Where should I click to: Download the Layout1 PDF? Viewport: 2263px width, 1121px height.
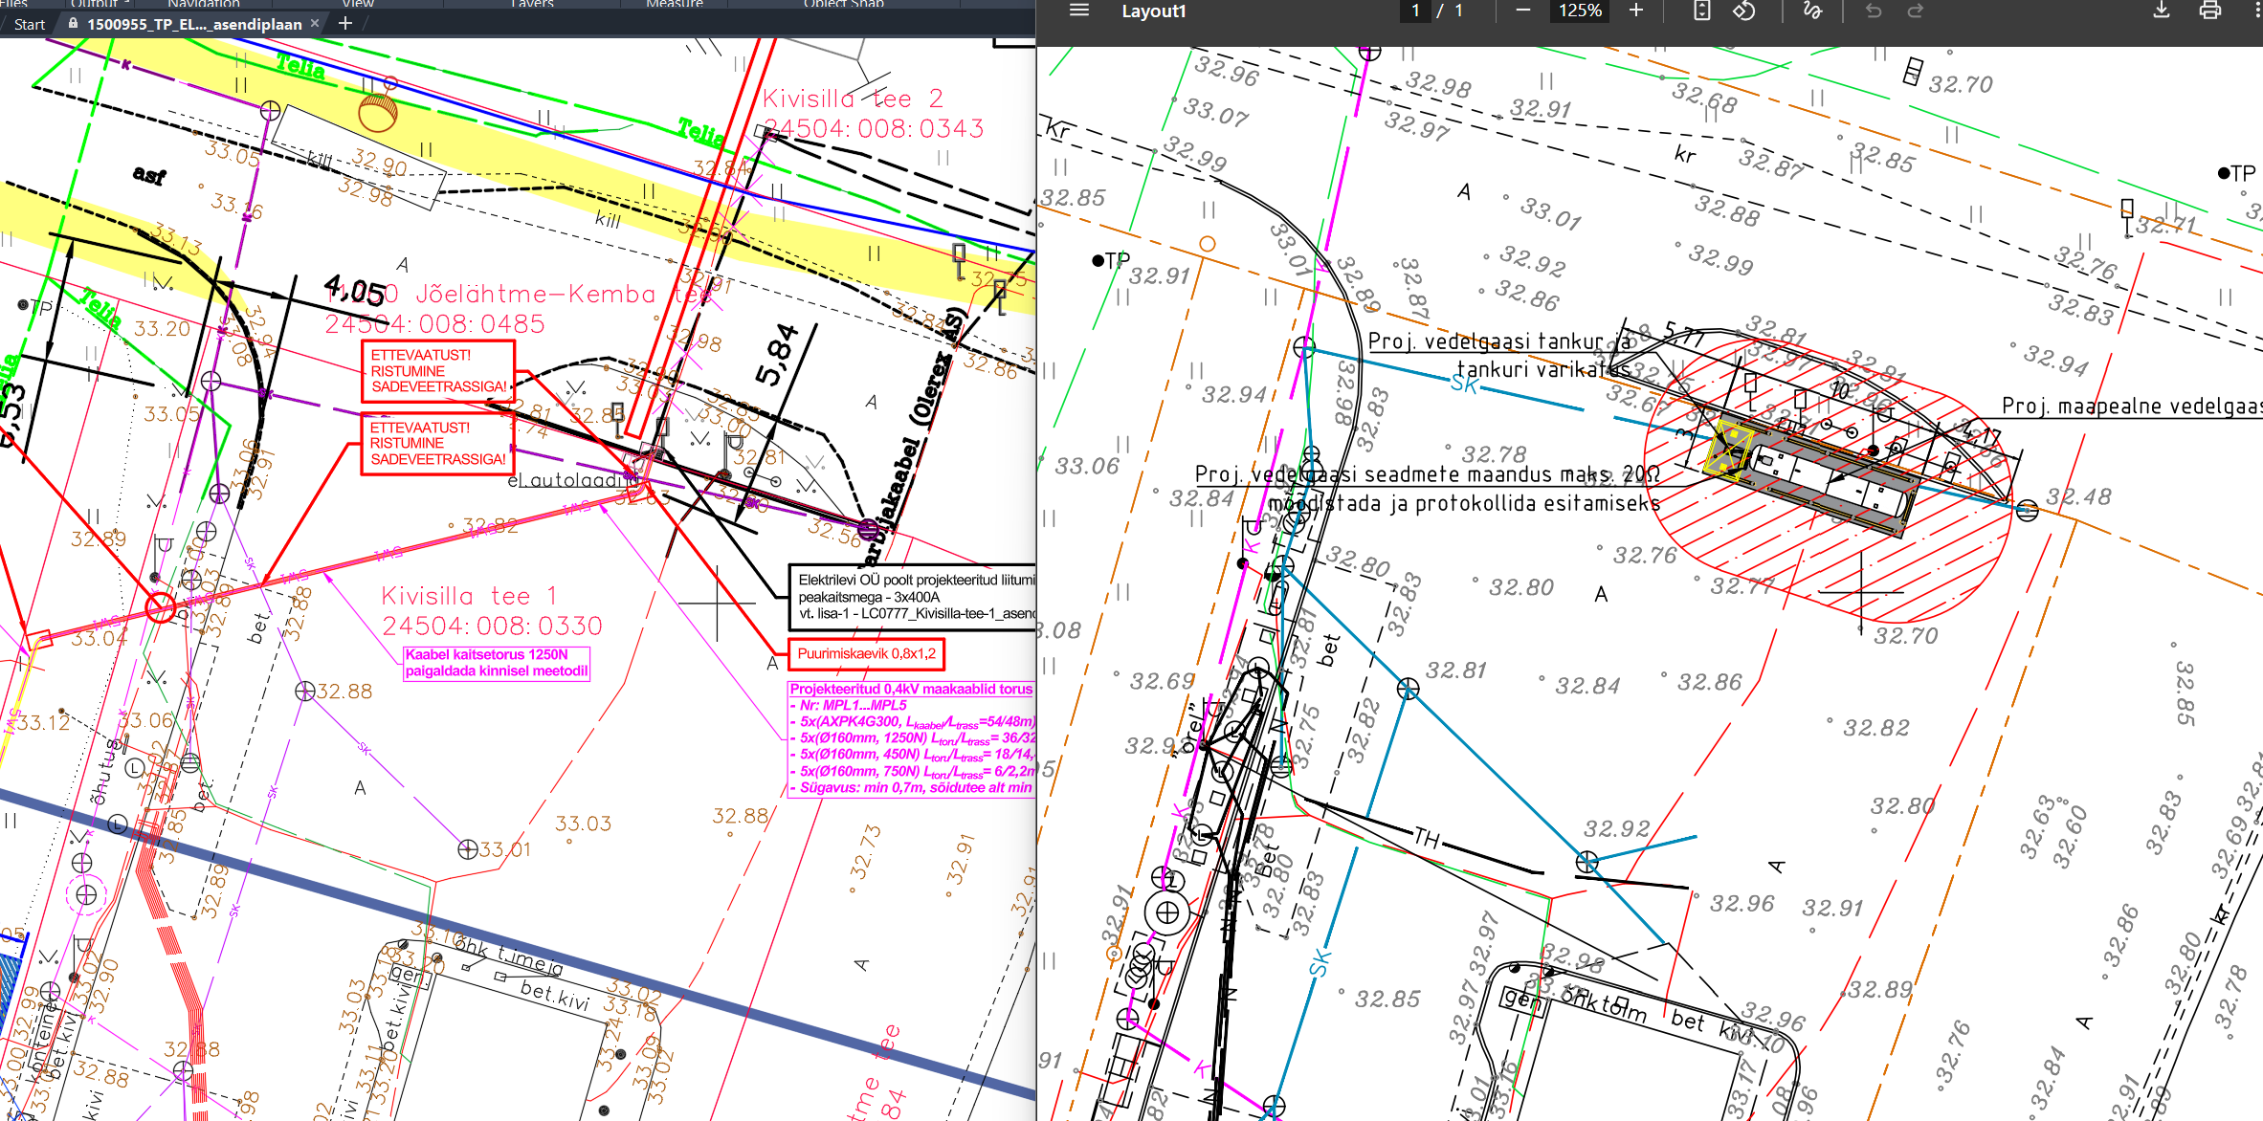point(2161,11)
